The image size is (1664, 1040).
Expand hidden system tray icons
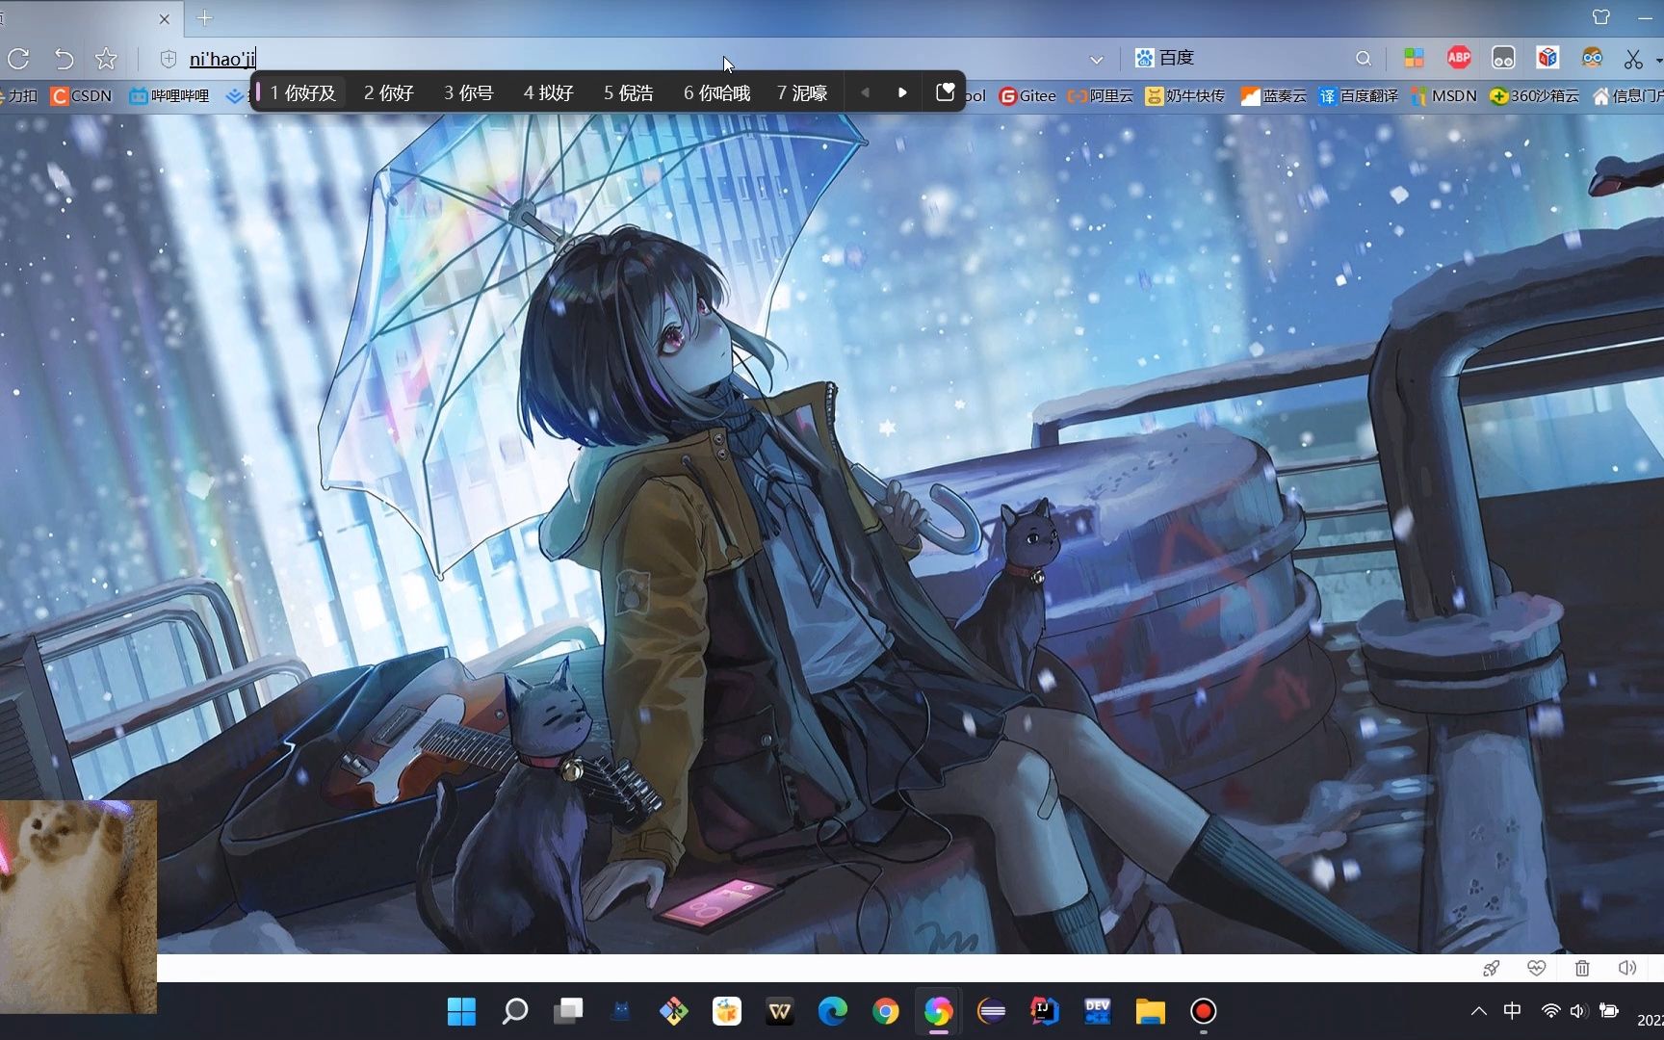point(1479,1011)
